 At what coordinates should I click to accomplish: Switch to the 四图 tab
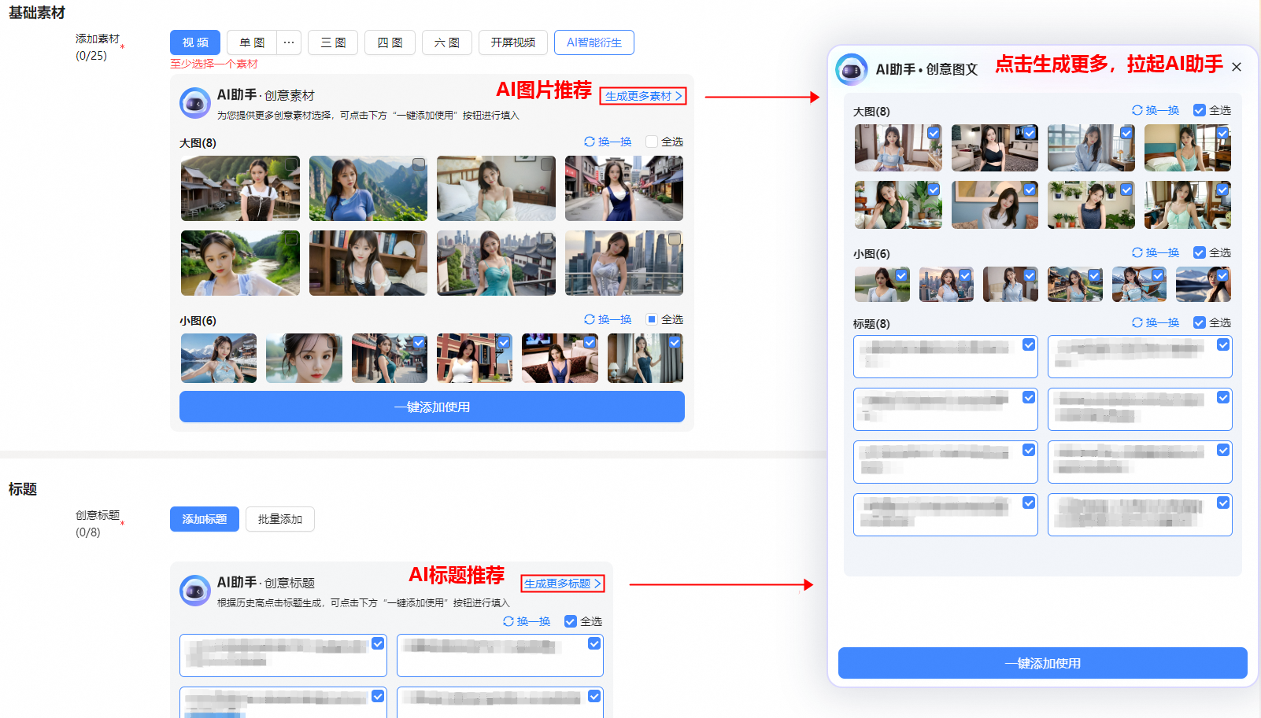(x=390, y=42)
